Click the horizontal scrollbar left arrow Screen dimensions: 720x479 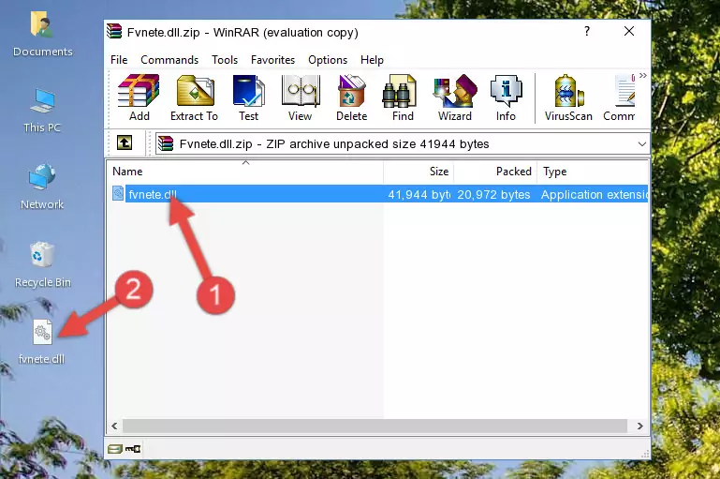[114, 426]
